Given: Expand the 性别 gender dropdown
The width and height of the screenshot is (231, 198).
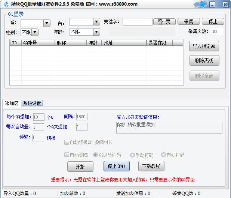Looking at the screenshot, I should [x=35, y=32].
